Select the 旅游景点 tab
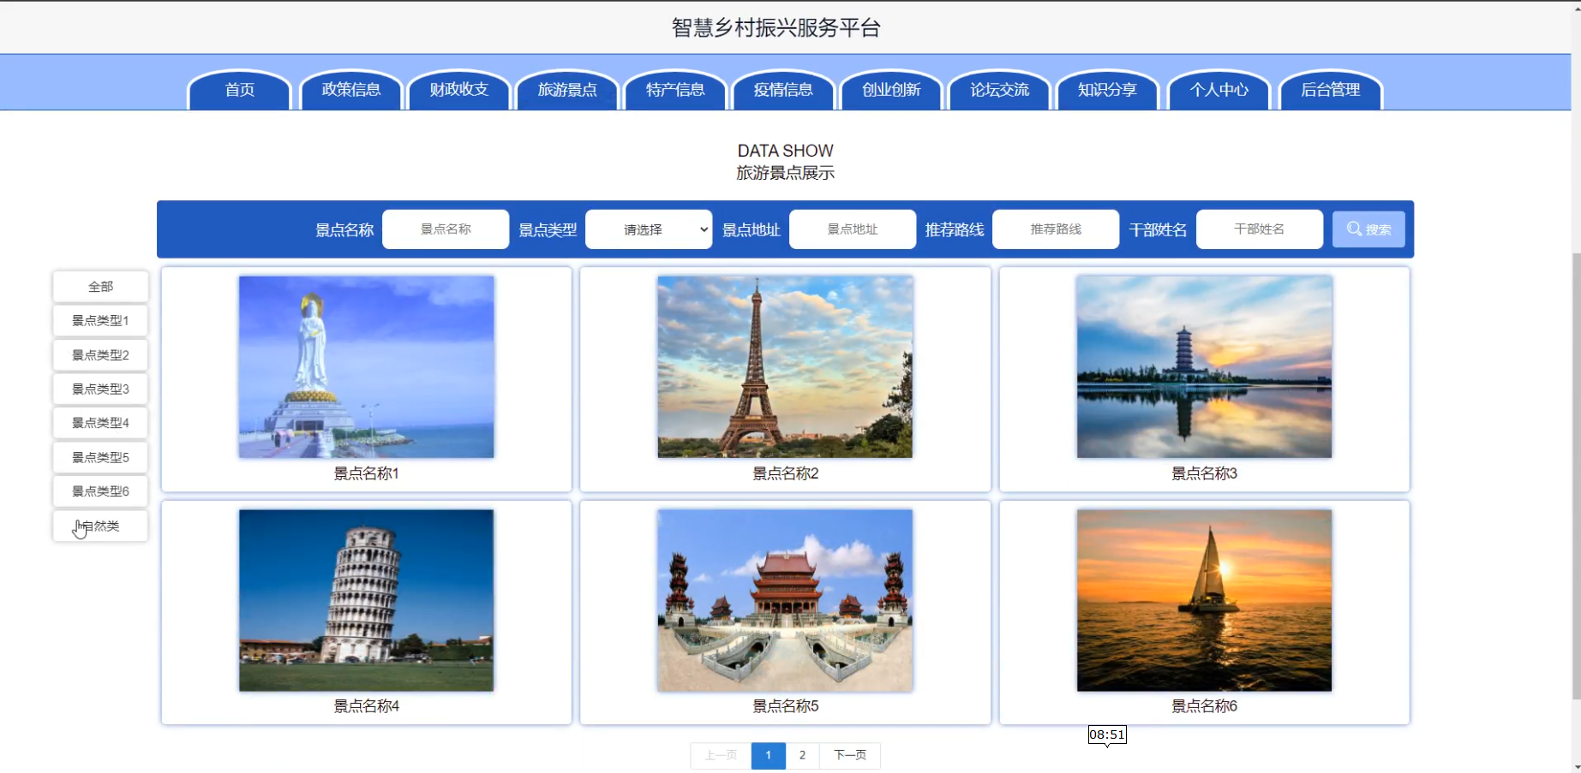Screen dimensions: 1581x773 click(x=567, y=90)
